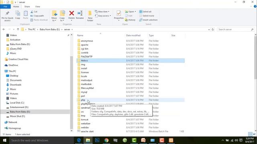Click This PC in the address bar
The width and height of the screenshot is (257, 144).
(x=32, y=29)
